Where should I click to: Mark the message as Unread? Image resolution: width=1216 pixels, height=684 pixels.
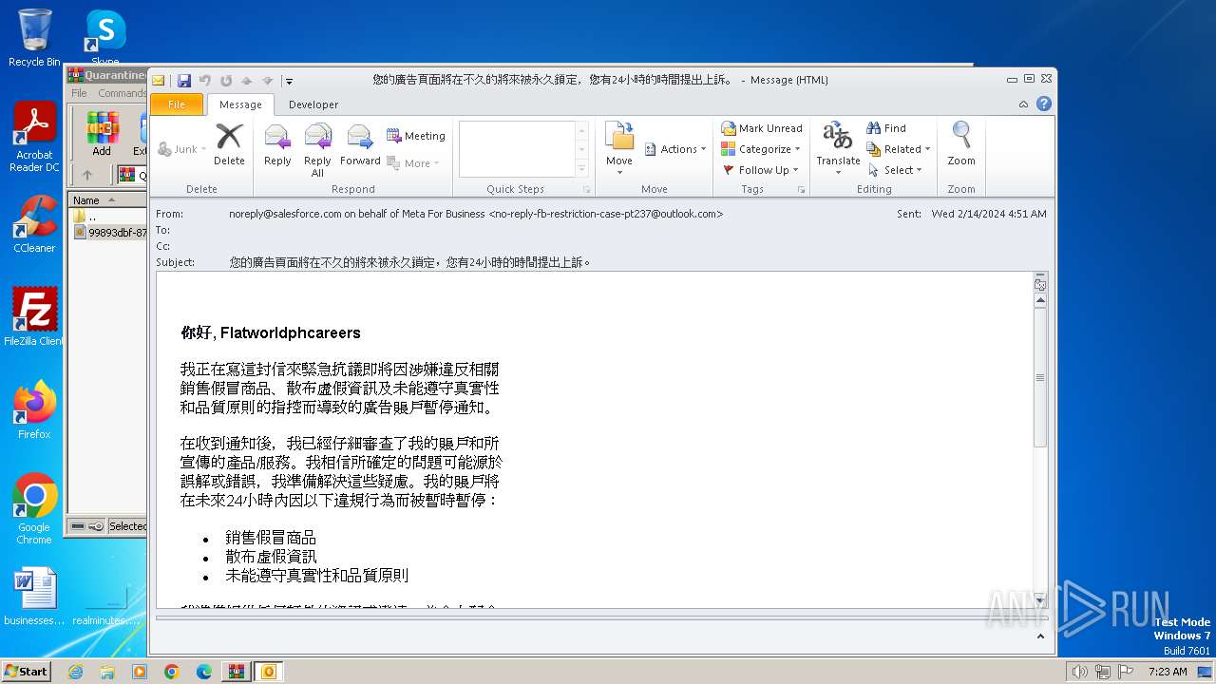pos(762,128)
